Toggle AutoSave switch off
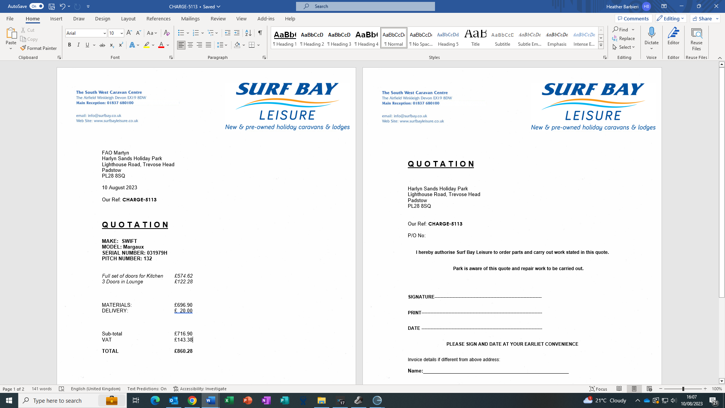This screenshot has width=725, height=408. 37,6
